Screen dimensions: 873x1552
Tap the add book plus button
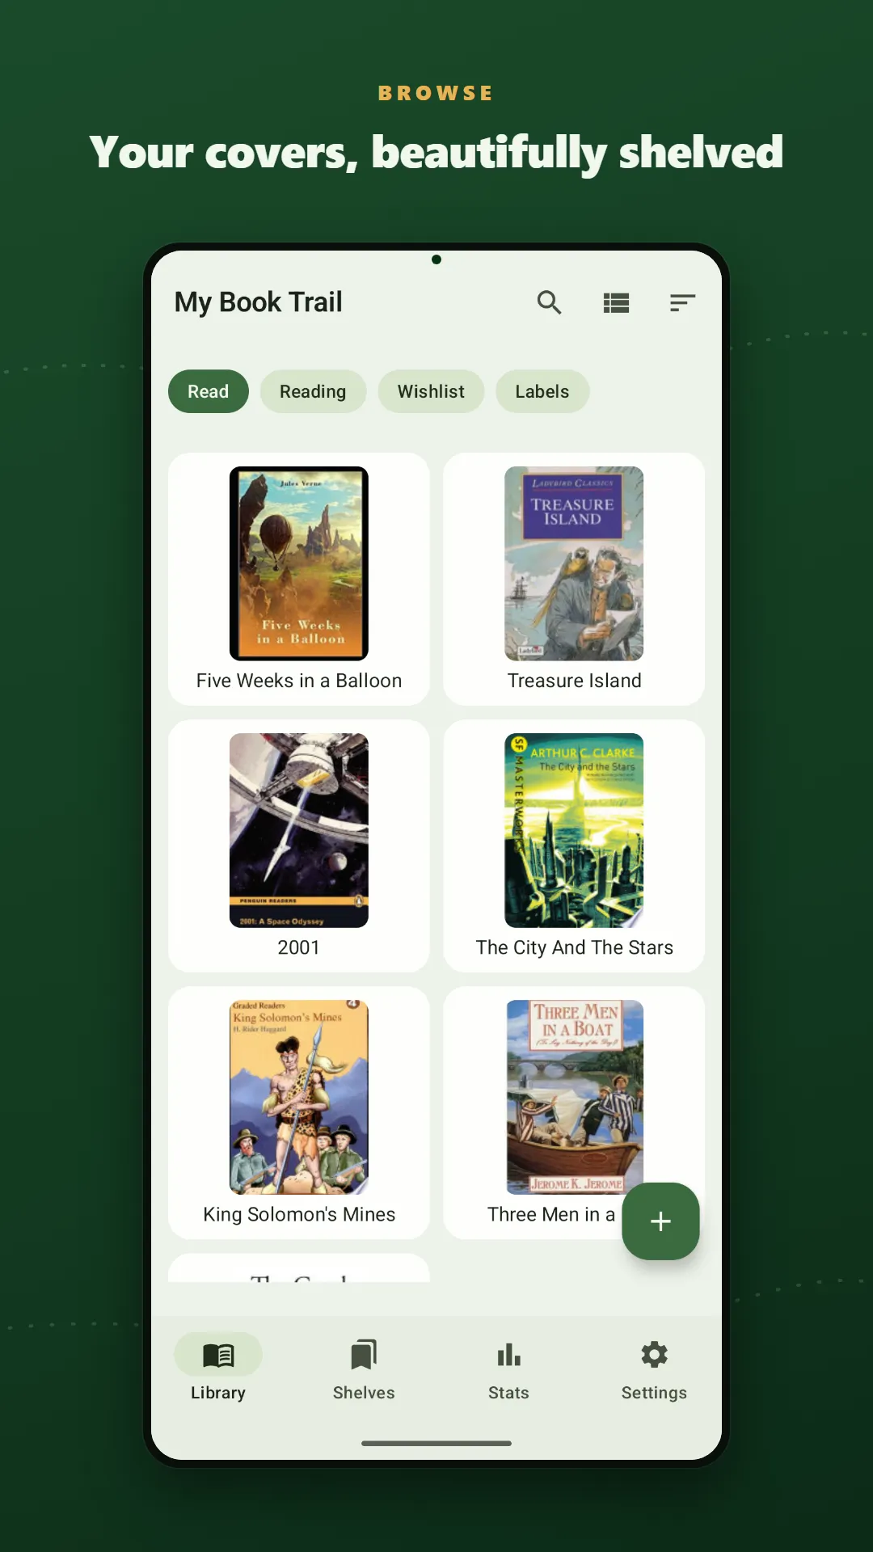coord(660,1221)
